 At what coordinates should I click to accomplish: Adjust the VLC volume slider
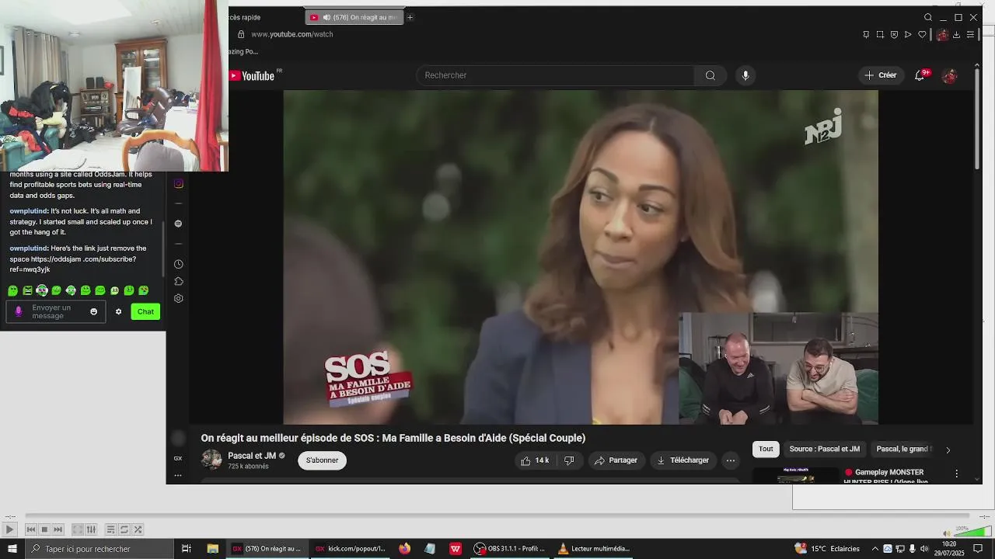[x=972, y=532]
